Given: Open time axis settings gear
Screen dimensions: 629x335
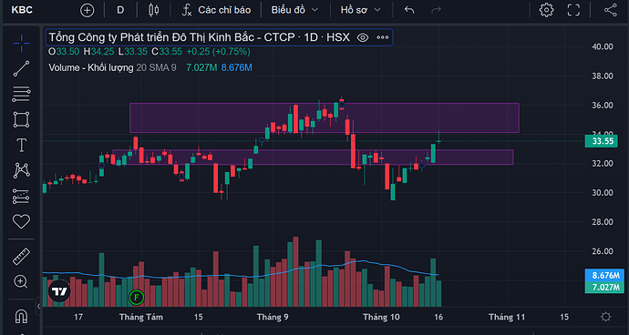Looking at the screenshot, I should (x=605, y=317).
